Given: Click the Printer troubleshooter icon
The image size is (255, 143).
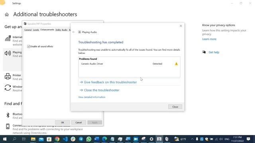Looking at the screenshot, I should coord(8,76).
